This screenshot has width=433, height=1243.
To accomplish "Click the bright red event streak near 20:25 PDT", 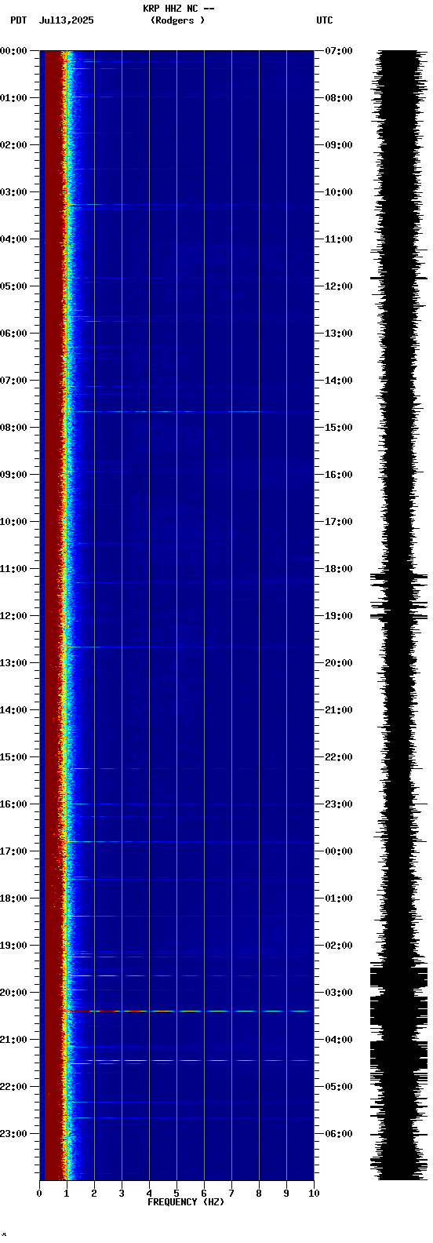I will click(188, 1011).
